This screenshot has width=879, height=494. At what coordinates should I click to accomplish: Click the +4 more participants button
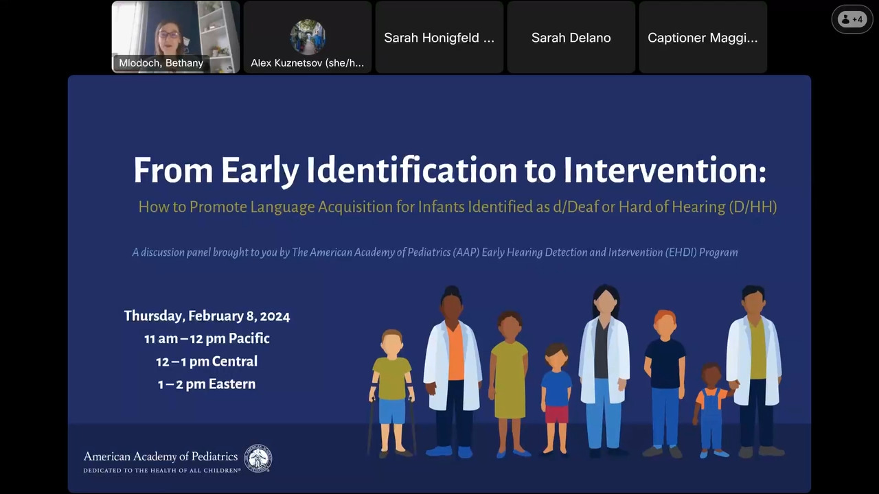[852, 19]
